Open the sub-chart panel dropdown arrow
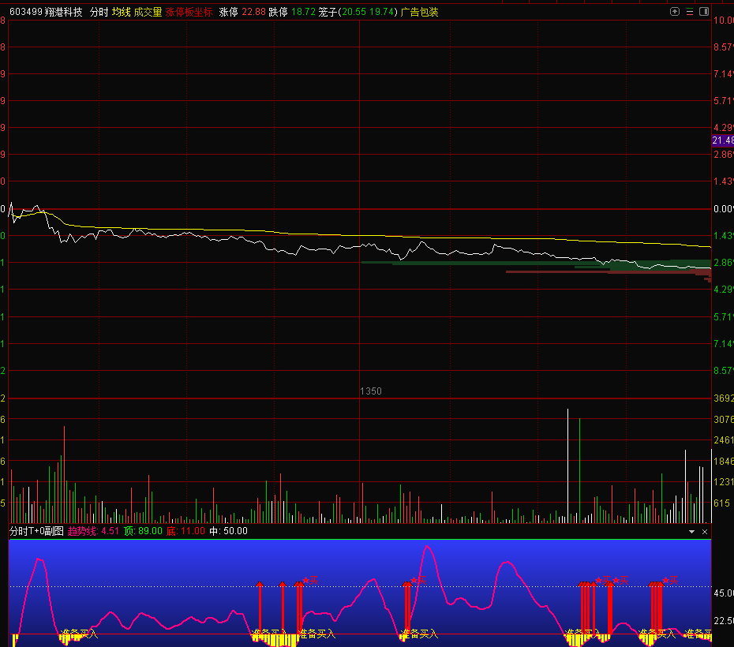Viewport: 734px width, 647px height. pos(692,532)
